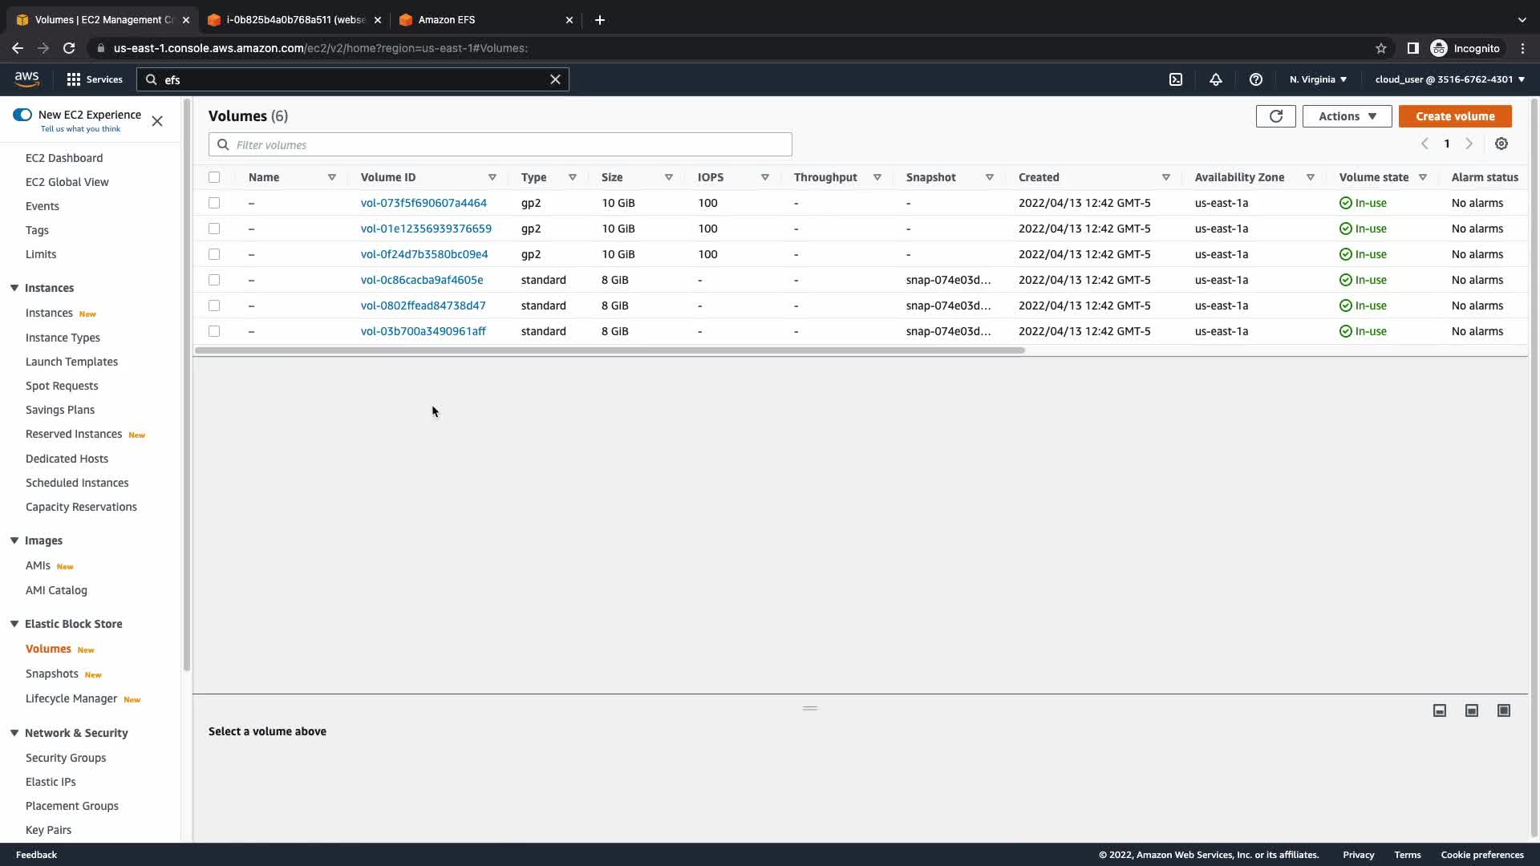
Task: Open CloudShell from the top bar
Action: pos(1176,79)
